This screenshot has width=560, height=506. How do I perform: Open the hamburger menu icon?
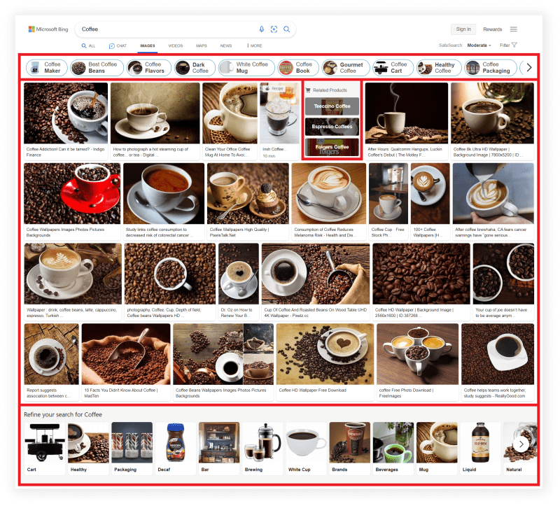click(x=514, y=29)
